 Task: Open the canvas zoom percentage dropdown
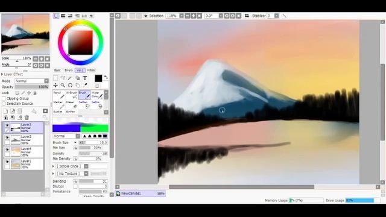click(182, 16)
